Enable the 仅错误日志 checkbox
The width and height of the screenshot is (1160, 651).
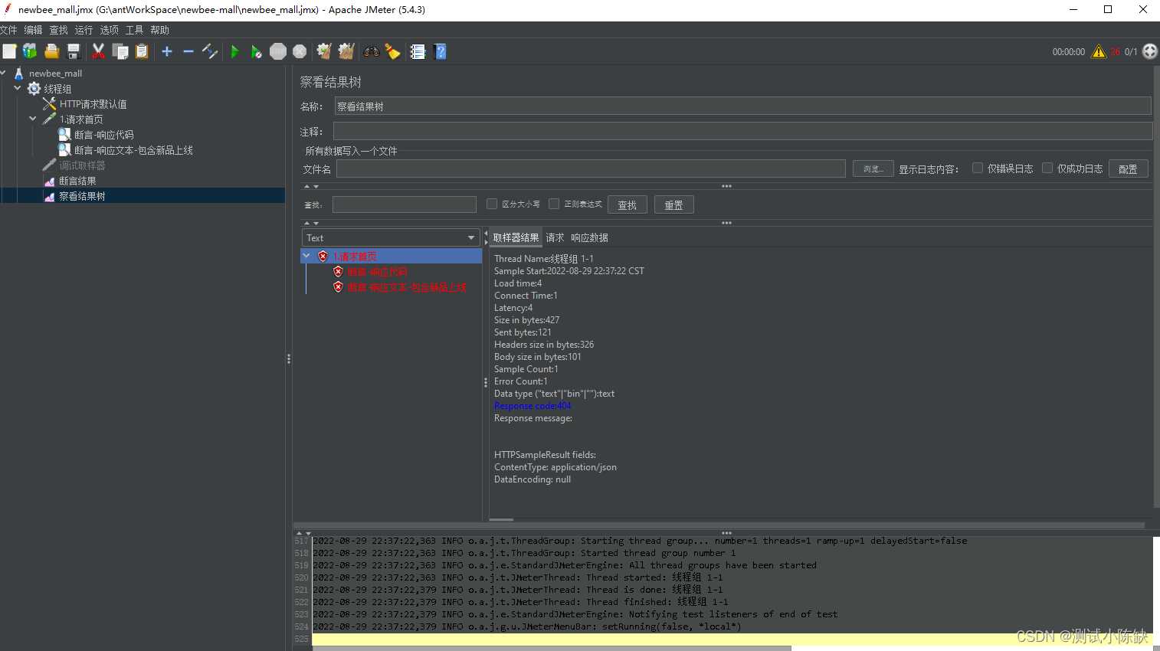(978, 168)
